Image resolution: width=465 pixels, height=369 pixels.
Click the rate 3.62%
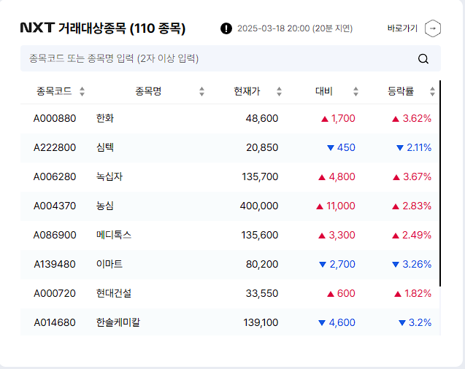[x=417, y=118]
